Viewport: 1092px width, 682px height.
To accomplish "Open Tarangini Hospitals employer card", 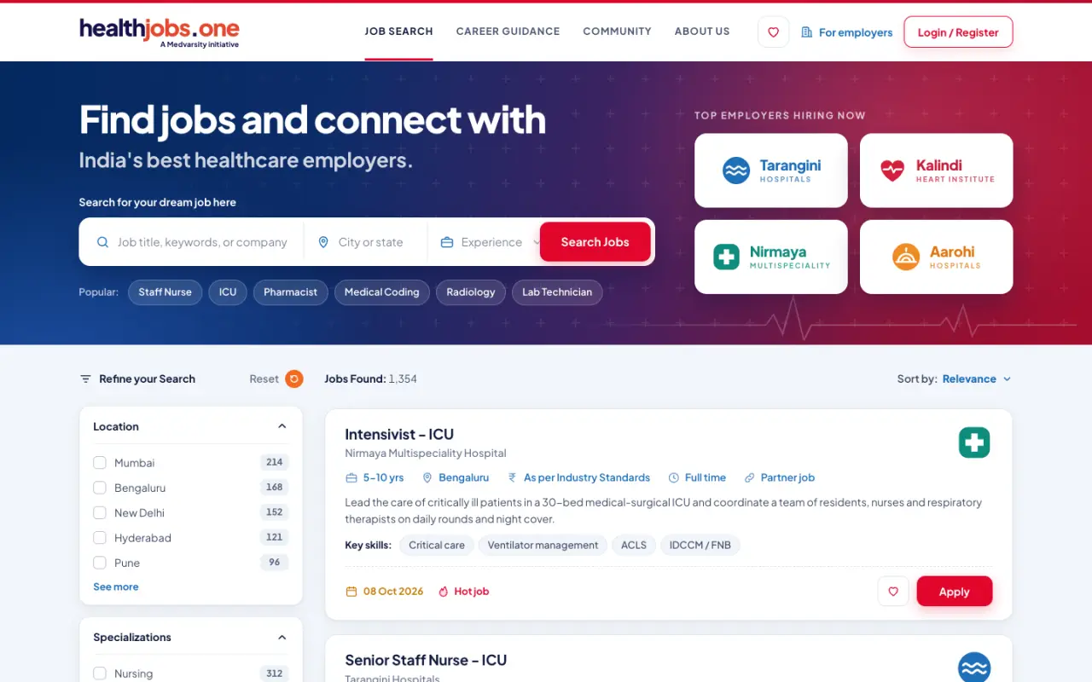I will pyautogui.click(x=771, y=170).
